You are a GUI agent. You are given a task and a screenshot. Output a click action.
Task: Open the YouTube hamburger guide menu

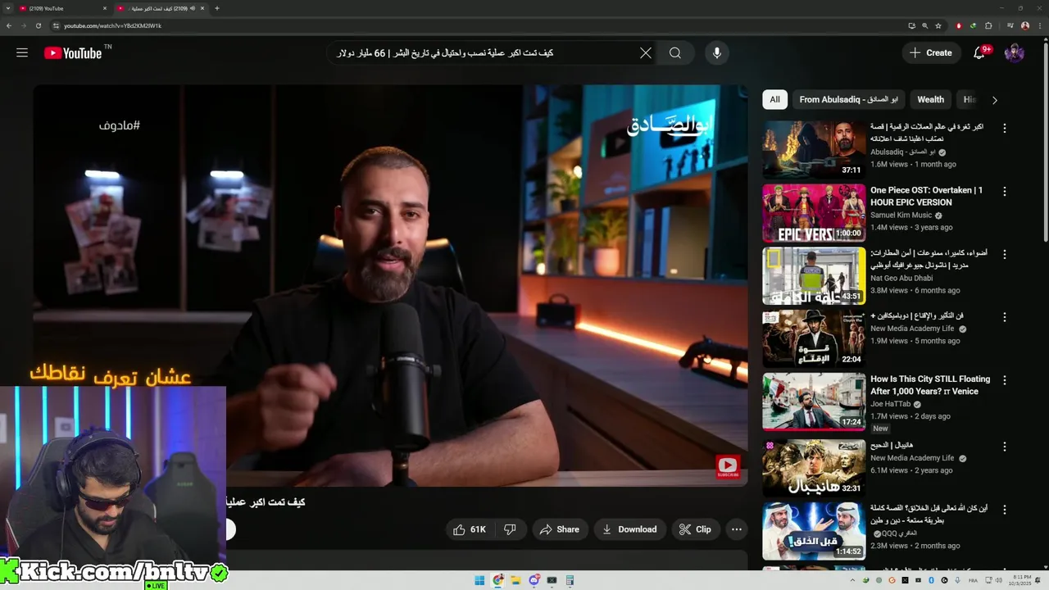point(22,52)
